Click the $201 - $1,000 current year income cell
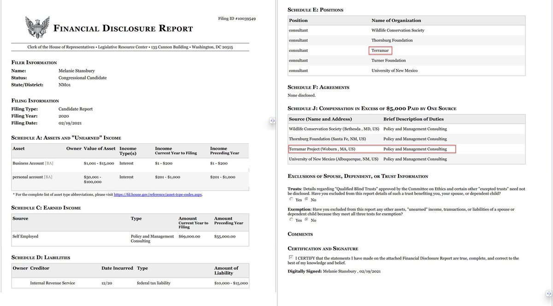Viewport: 553px width, 306px height. [x=168, y=177]
